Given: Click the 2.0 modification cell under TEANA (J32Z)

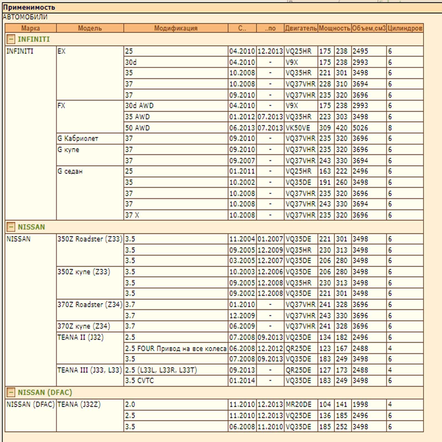Looking at the screenshot, I should 176,404.
